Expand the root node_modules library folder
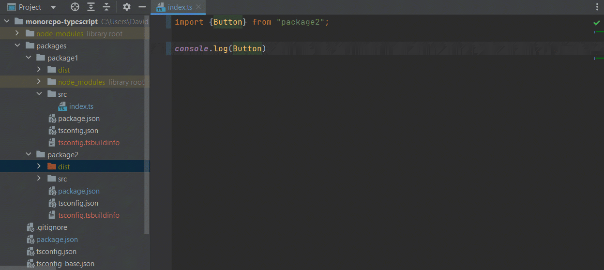The width and height of the screenshot is (604, 270). tap(17, 33)
